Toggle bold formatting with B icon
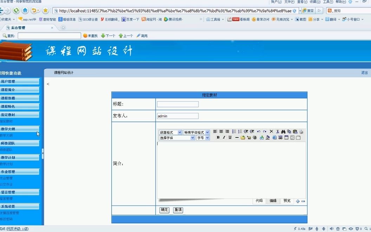This screenshot has height=232, width=371. 218,137
